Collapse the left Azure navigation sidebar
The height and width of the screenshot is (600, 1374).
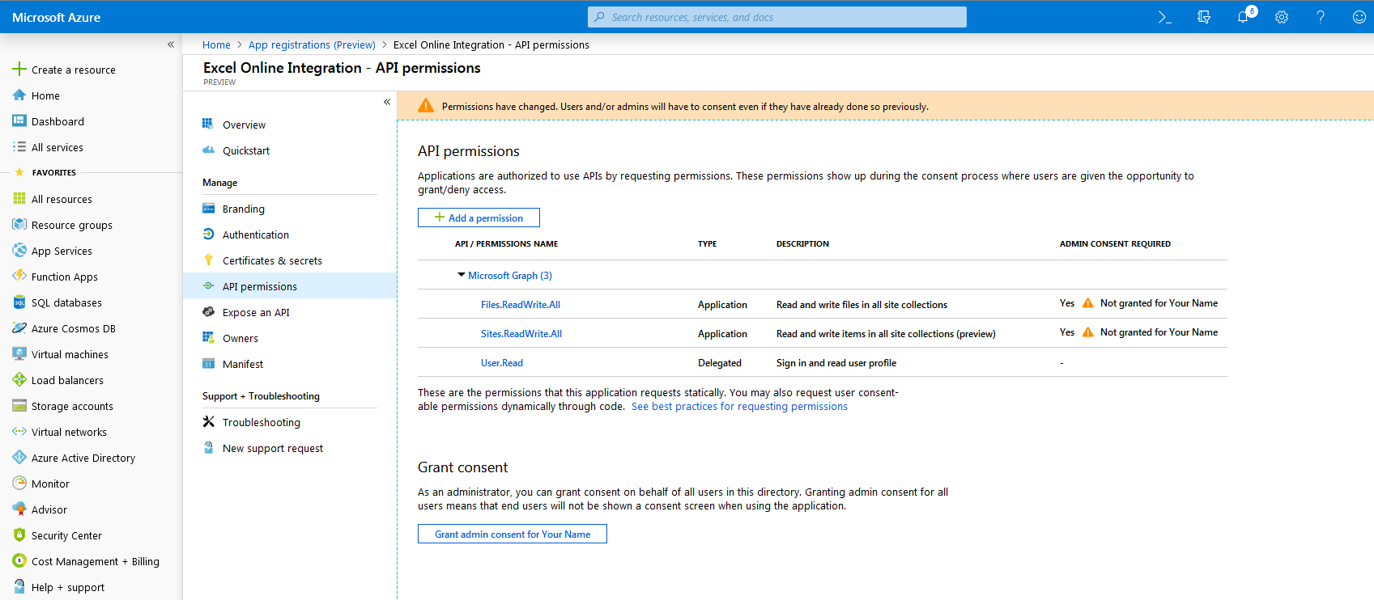pyautogui.click(x=171, y=44)
